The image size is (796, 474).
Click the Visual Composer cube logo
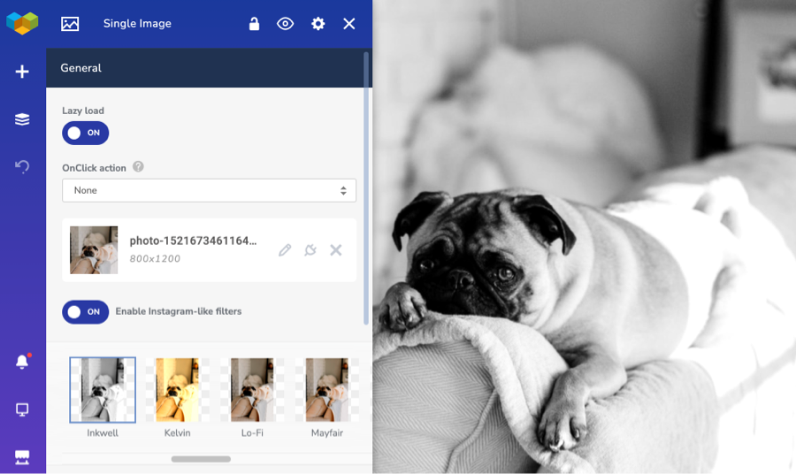(22, 23)
